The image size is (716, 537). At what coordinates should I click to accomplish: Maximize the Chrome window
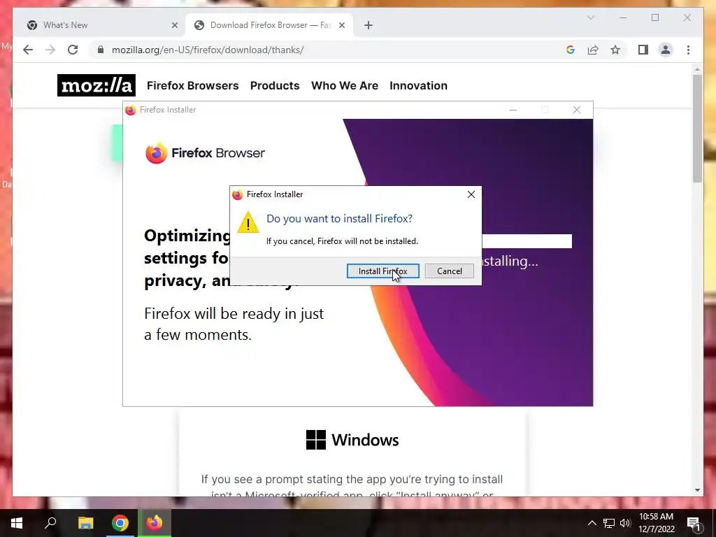pos(654,17)
